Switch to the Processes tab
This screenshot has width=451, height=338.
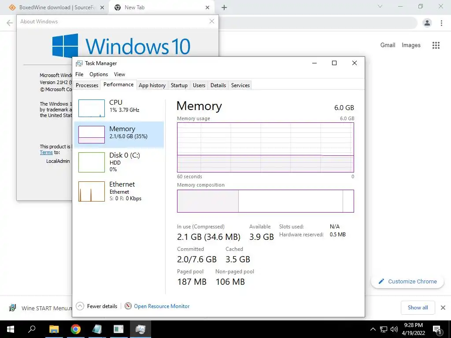point(87,85)
